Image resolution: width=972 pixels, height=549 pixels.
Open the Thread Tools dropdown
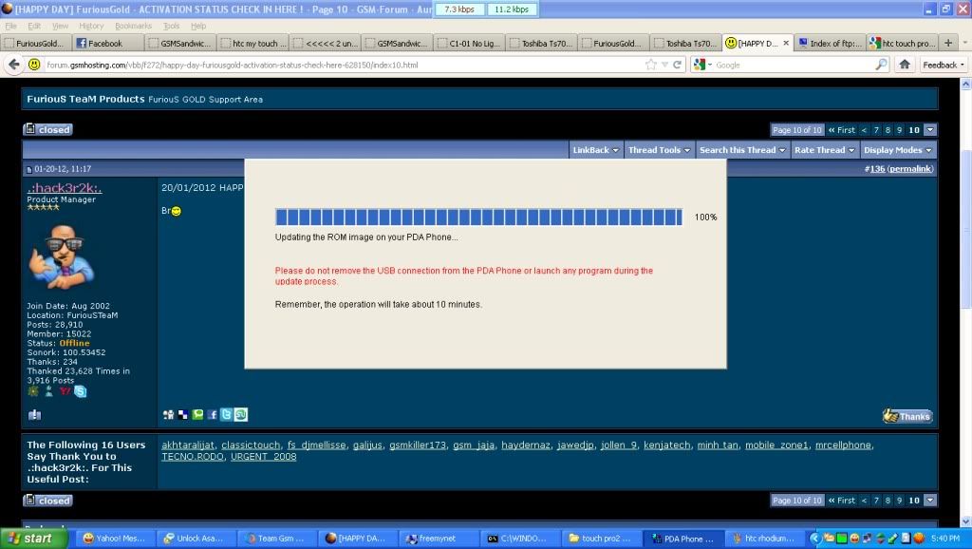pos(660,149)
